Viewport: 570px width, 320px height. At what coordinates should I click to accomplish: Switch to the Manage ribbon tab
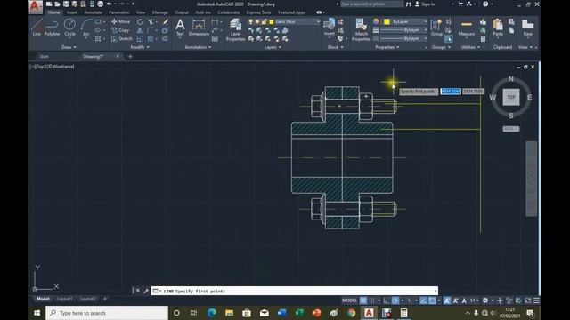click(x=160, y=12)
